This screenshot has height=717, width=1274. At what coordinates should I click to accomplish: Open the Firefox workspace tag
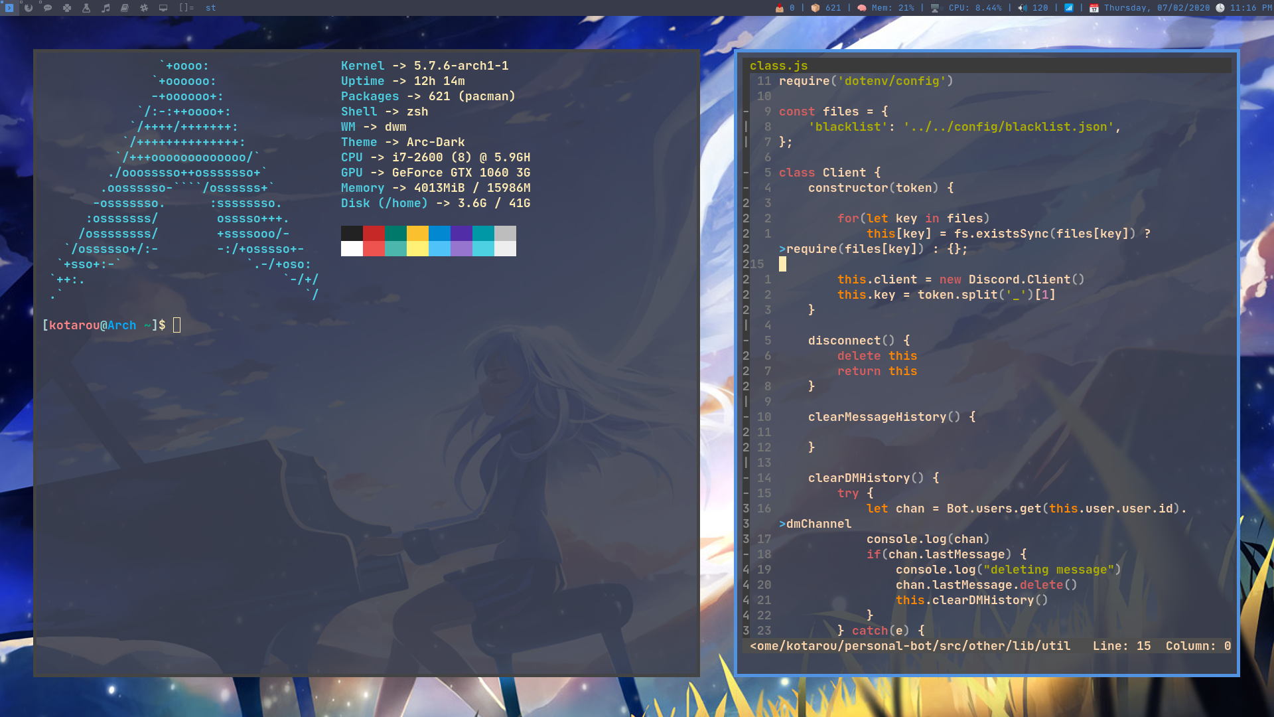[x=29, y=8]
